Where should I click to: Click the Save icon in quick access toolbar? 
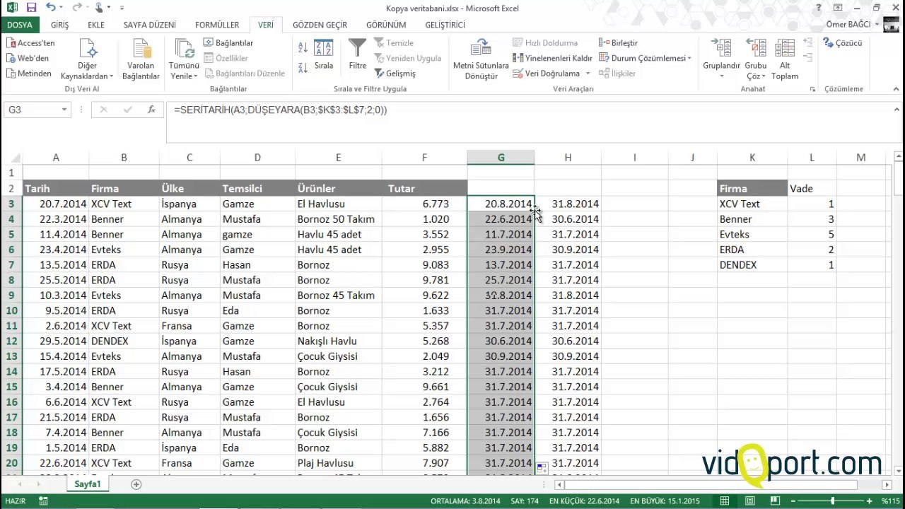pos(31,8)
